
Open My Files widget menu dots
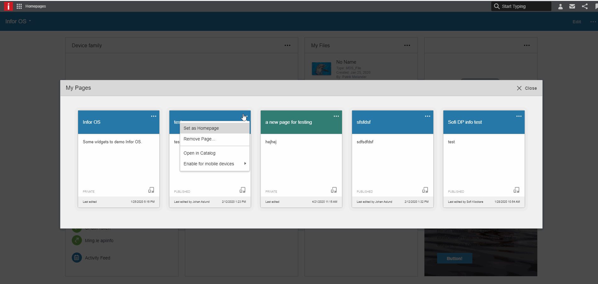coord(407,45)
